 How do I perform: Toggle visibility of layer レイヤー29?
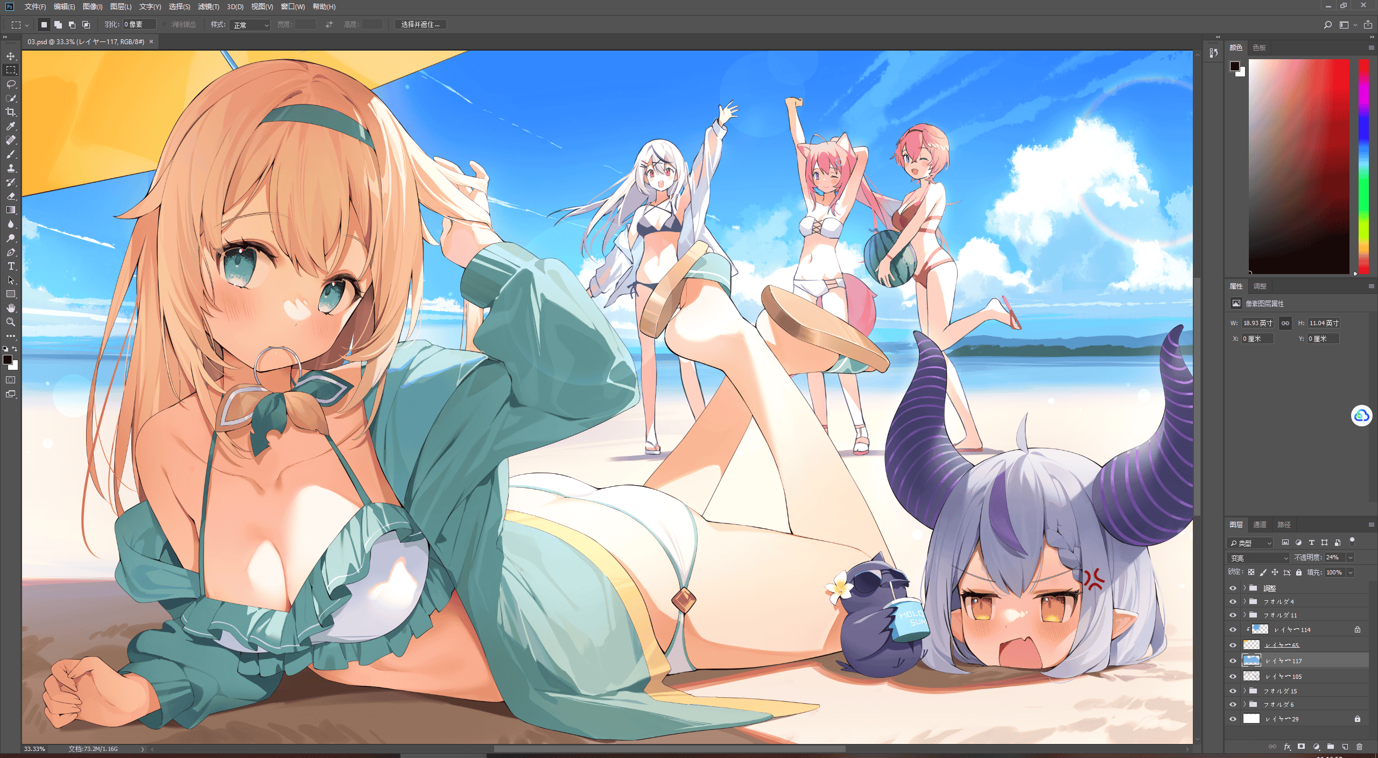tap(1233, 719)
